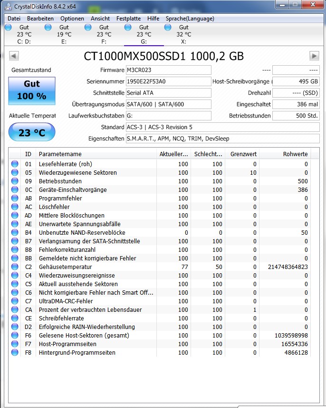Viewport: 326px width, 408px height.
Task: Sort by the Aktueller... column header
Action: 173,154
